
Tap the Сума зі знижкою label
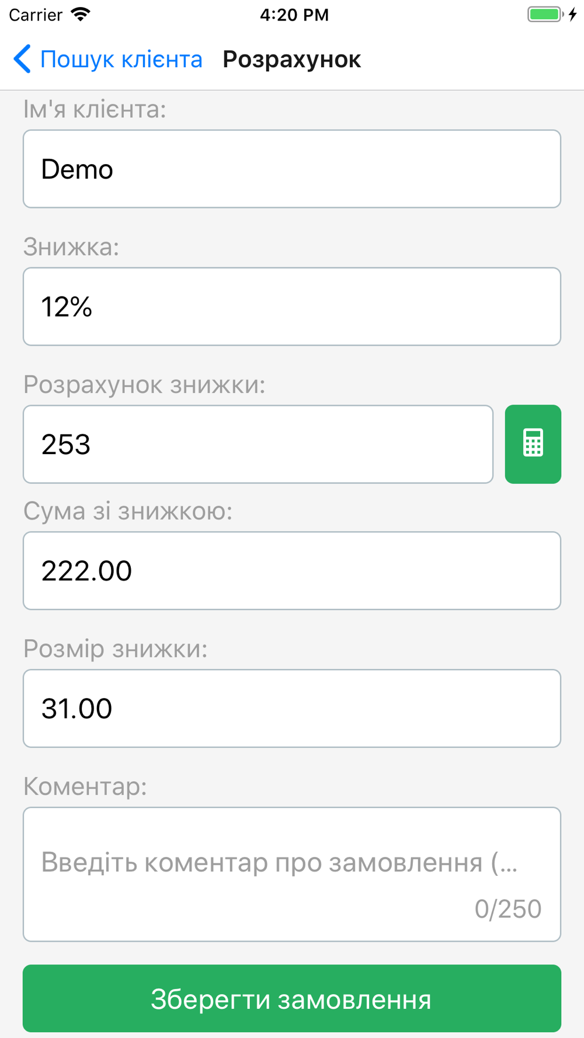click(128, 511)
